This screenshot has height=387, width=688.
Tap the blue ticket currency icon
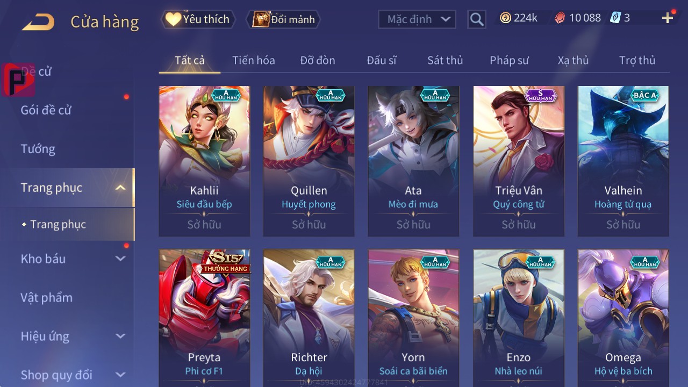[x=615, y=18]
